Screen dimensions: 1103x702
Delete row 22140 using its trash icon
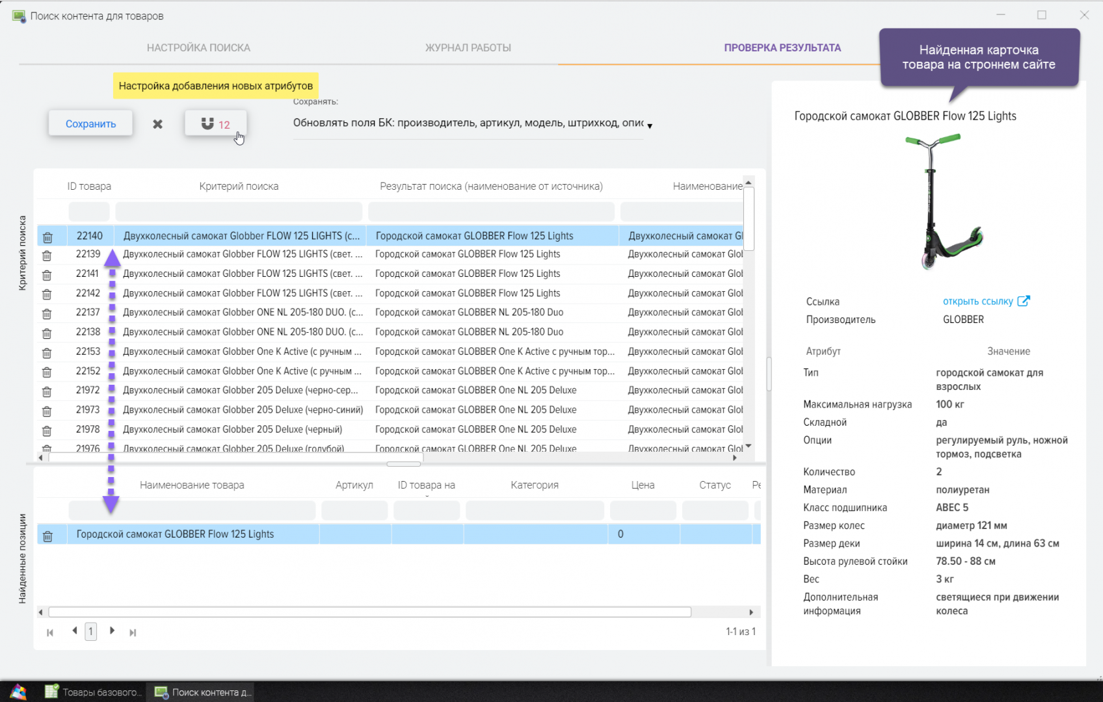47,237
